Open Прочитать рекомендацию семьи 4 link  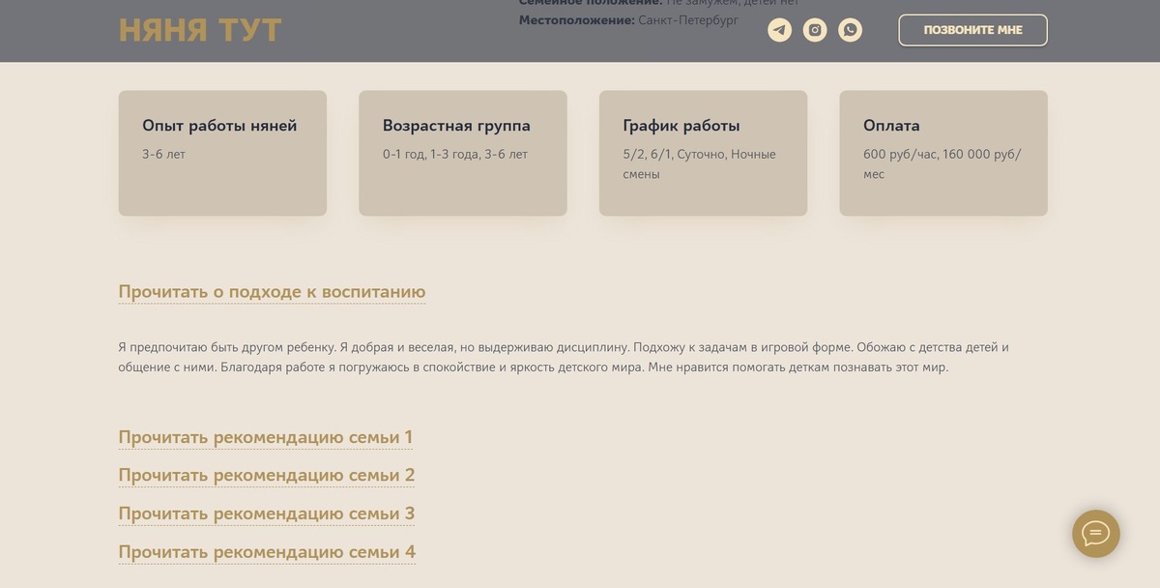[x=266, y=551]
